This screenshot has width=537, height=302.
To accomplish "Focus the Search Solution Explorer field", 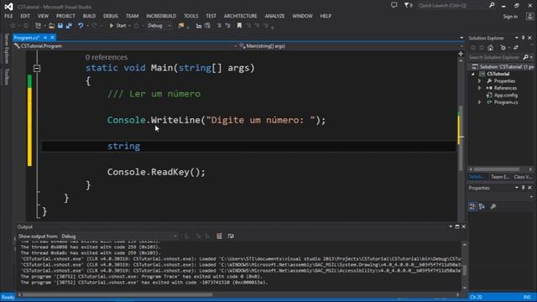I will point(495,57).
